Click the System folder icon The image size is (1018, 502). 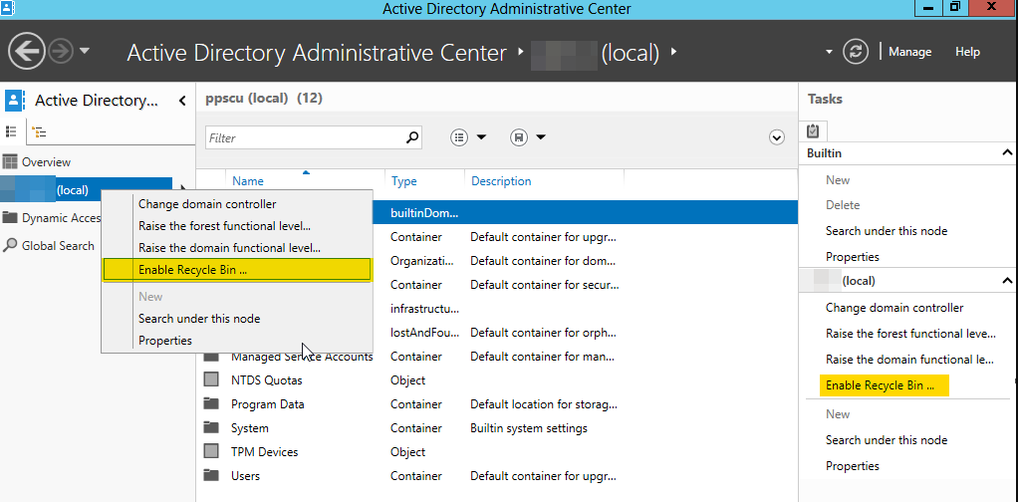click(211, 427)
